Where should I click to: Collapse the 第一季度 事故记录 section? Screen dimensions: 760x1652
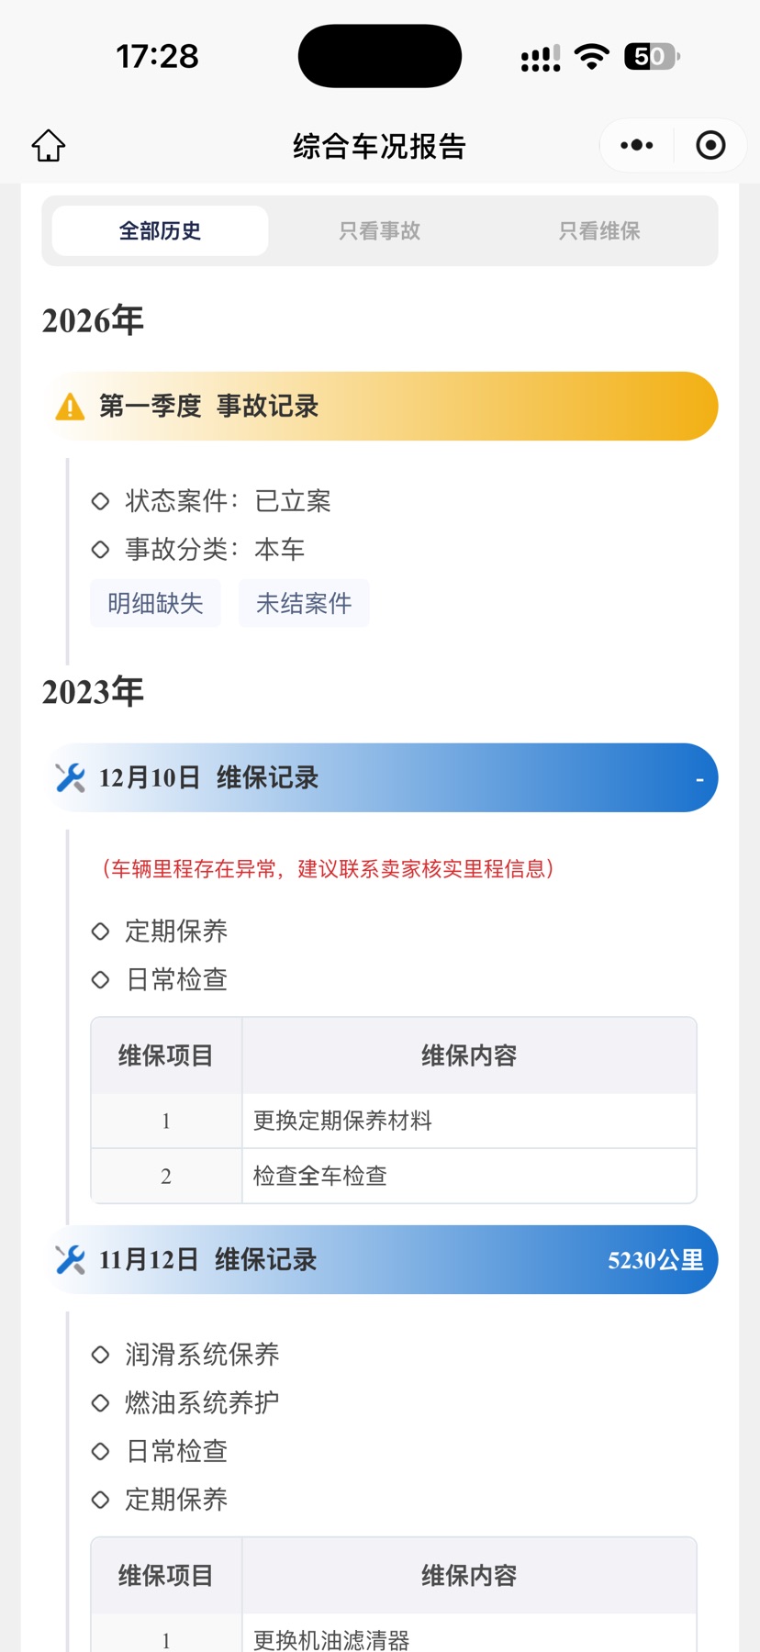click(x=383, y=407)
